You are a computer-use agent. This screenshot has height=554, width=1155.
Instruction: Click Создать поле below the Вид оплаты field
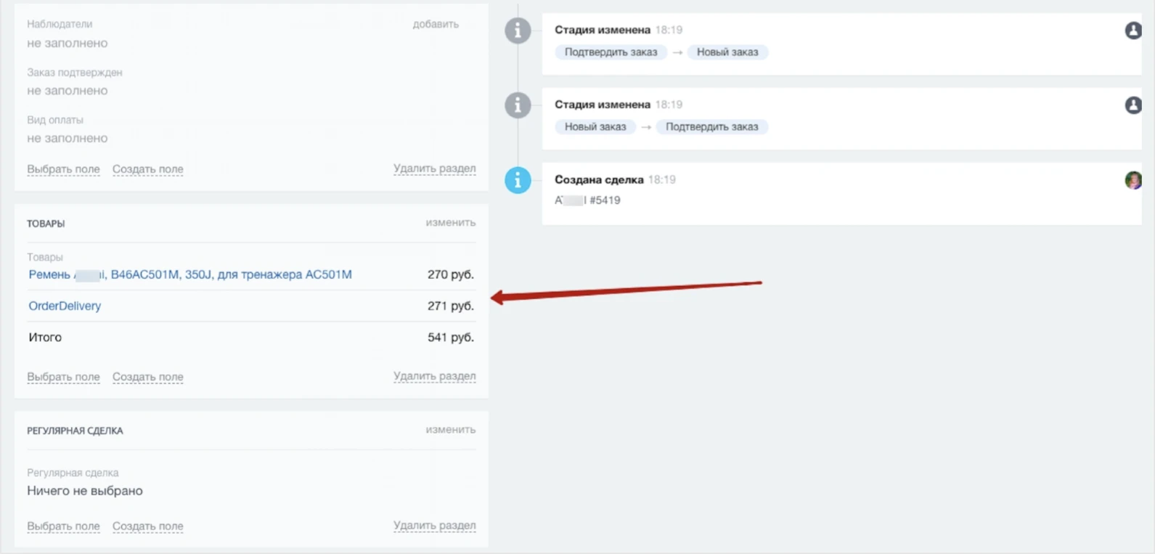[x=147, y=169]
